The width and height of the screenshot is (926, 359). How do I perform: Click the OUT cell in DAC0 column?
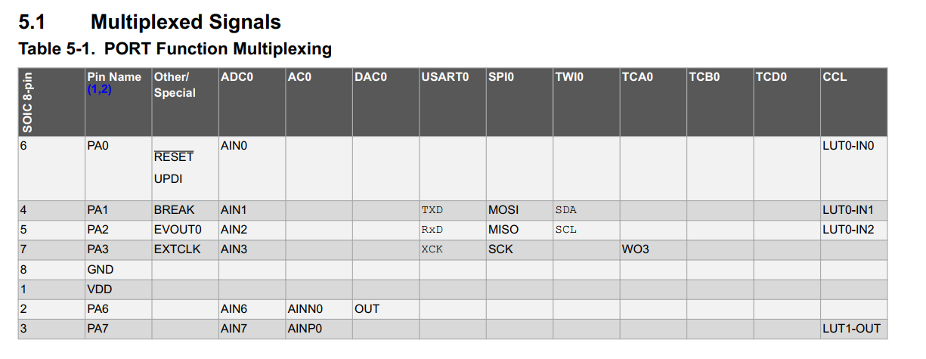[x=367, y=308]
